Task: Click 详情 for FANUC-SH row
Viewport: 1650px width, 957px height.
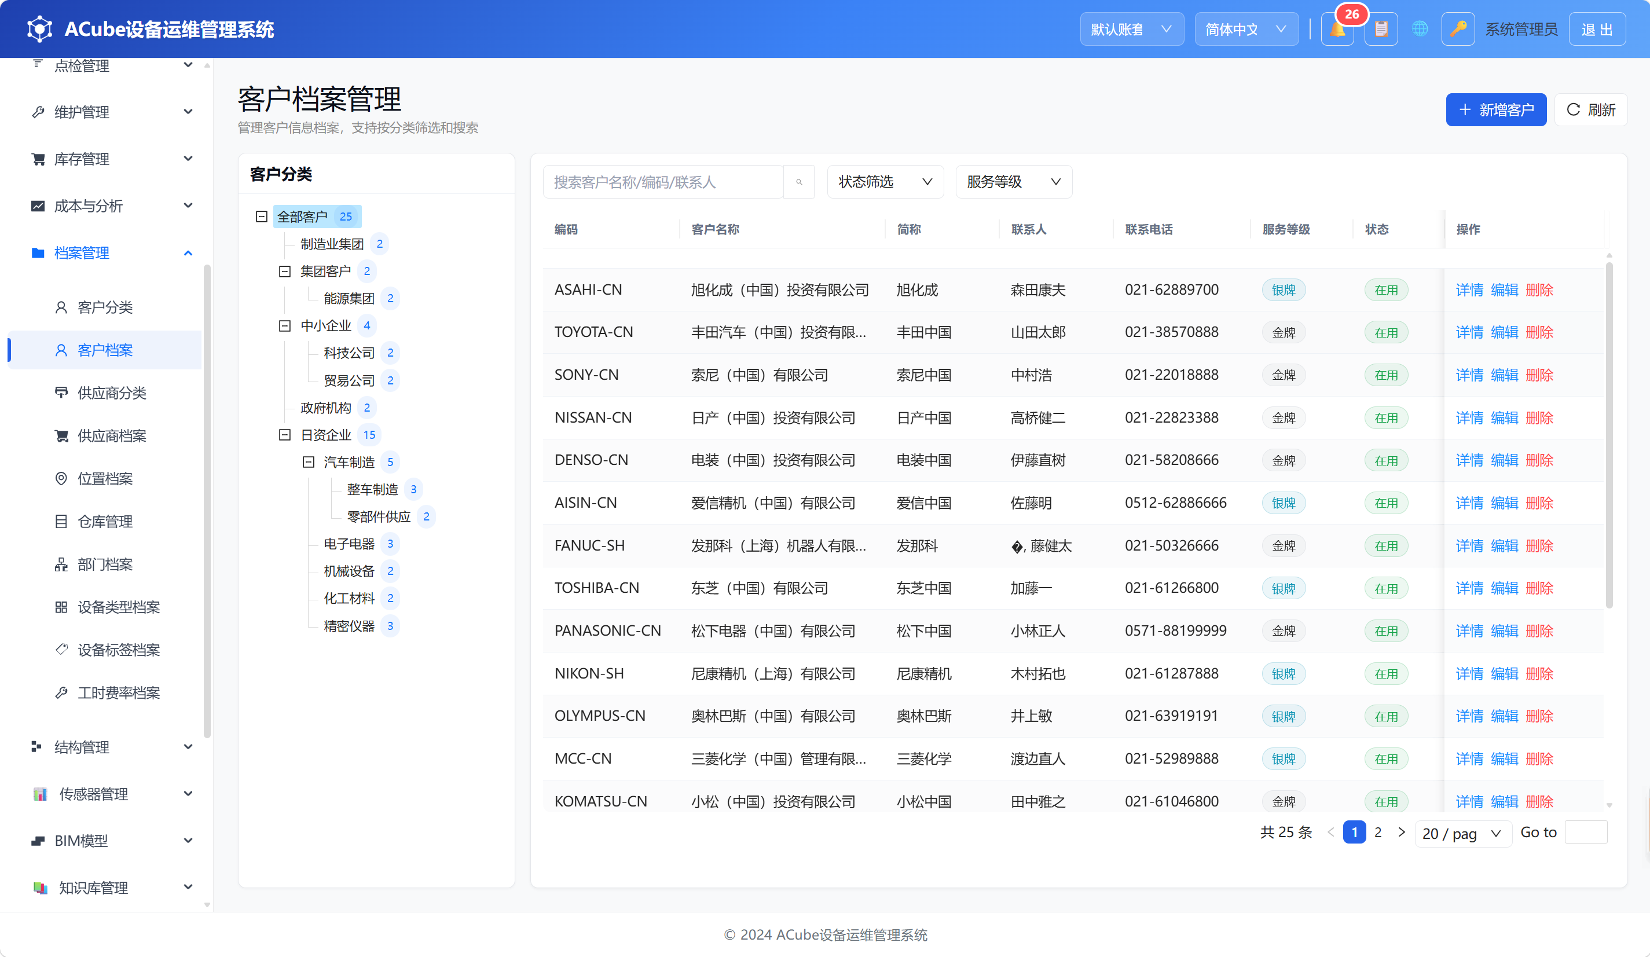Action: click(1469, 546)
